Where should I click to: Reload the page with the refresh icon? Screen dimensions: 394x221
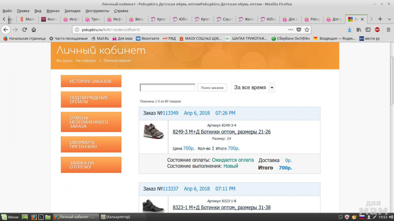click(25, 30)
